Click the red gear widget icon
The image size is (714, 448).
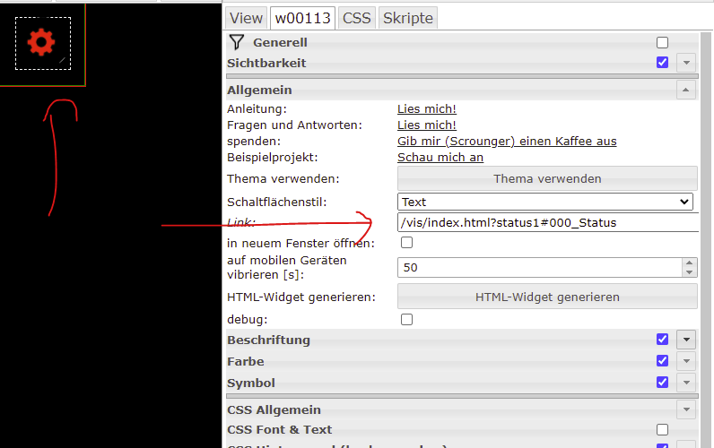(x=42, y=42)
